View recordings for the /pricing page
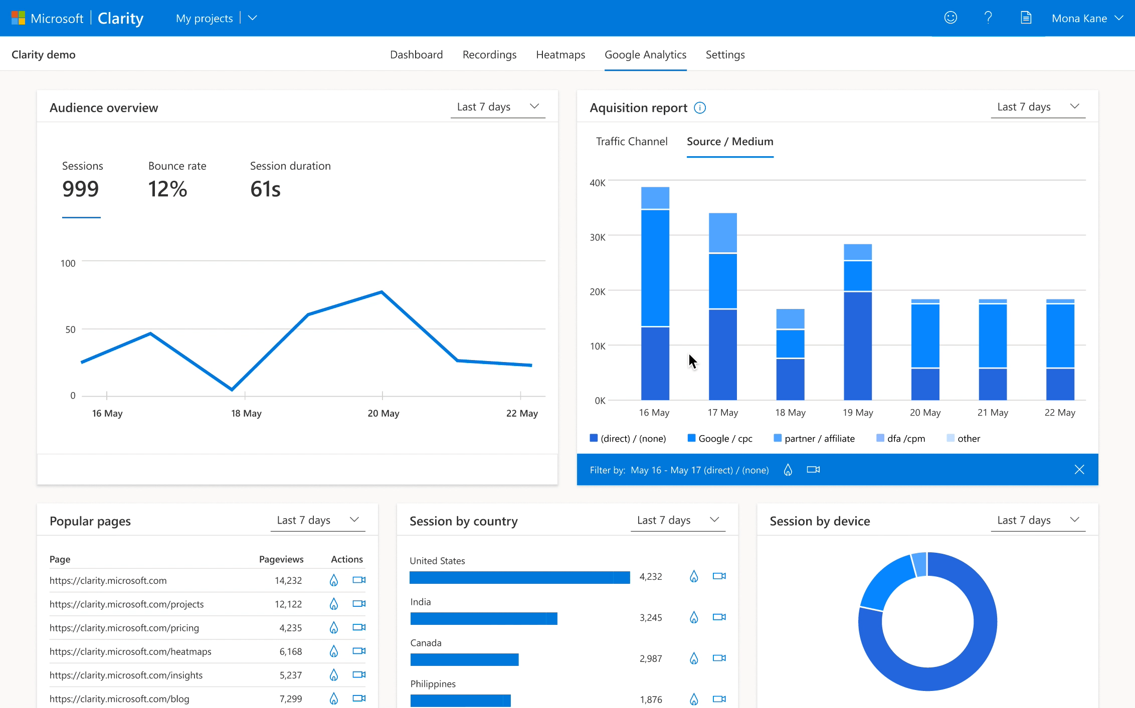The width and height of the screenshot is (1135, 708). pos(359,627)
